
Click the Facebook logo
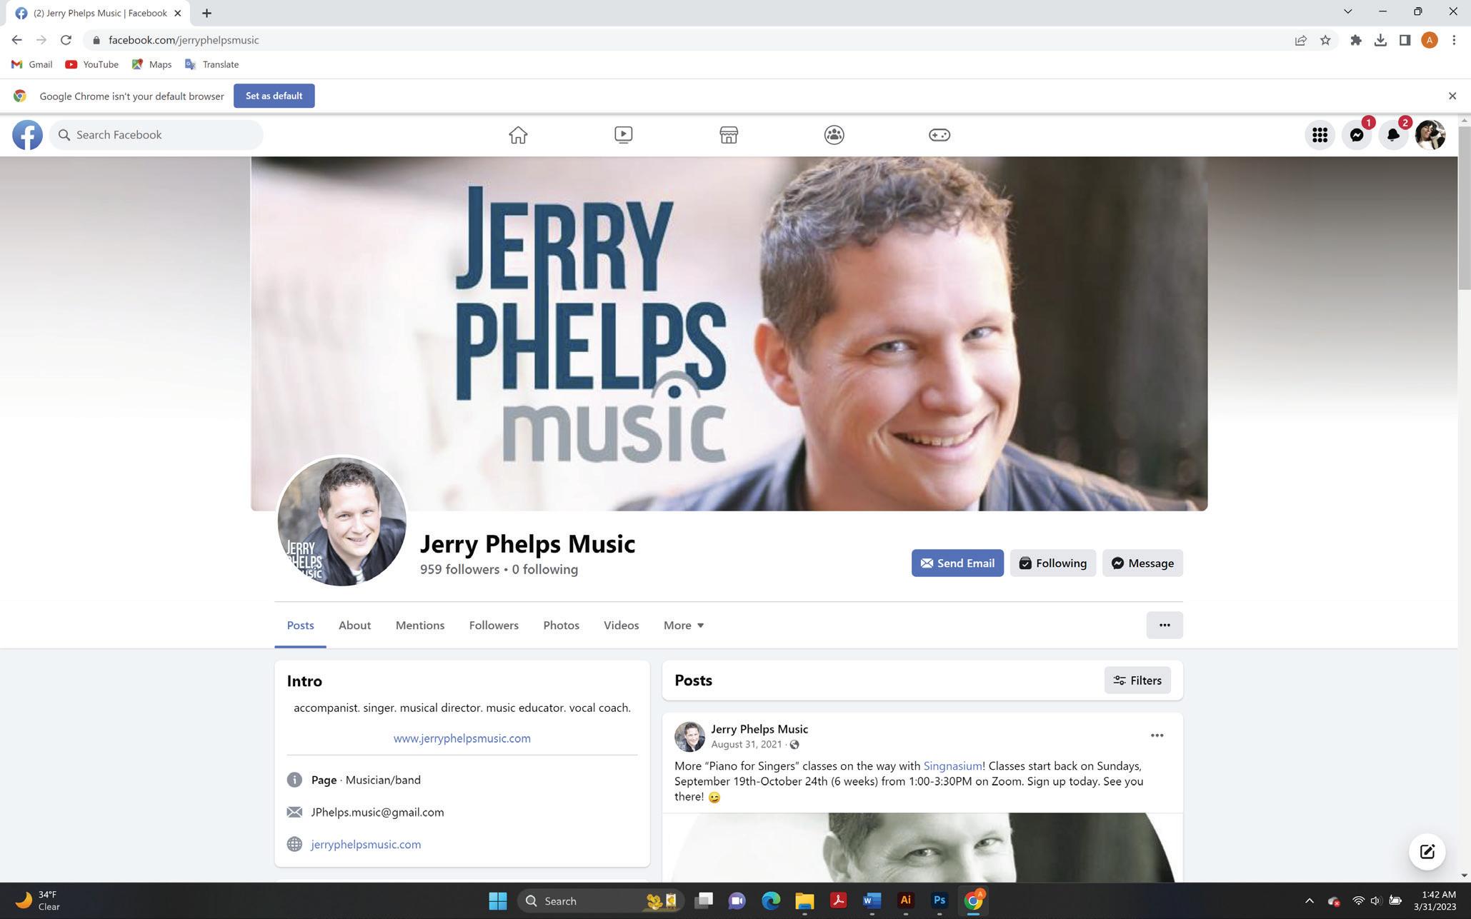27,135
